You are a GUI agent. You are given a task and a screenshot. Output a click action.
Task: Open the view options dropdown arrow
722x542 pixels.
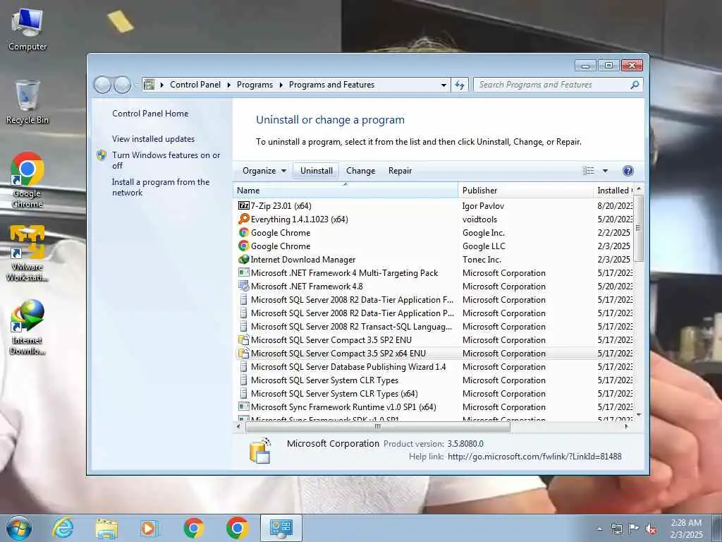[605, 171]
